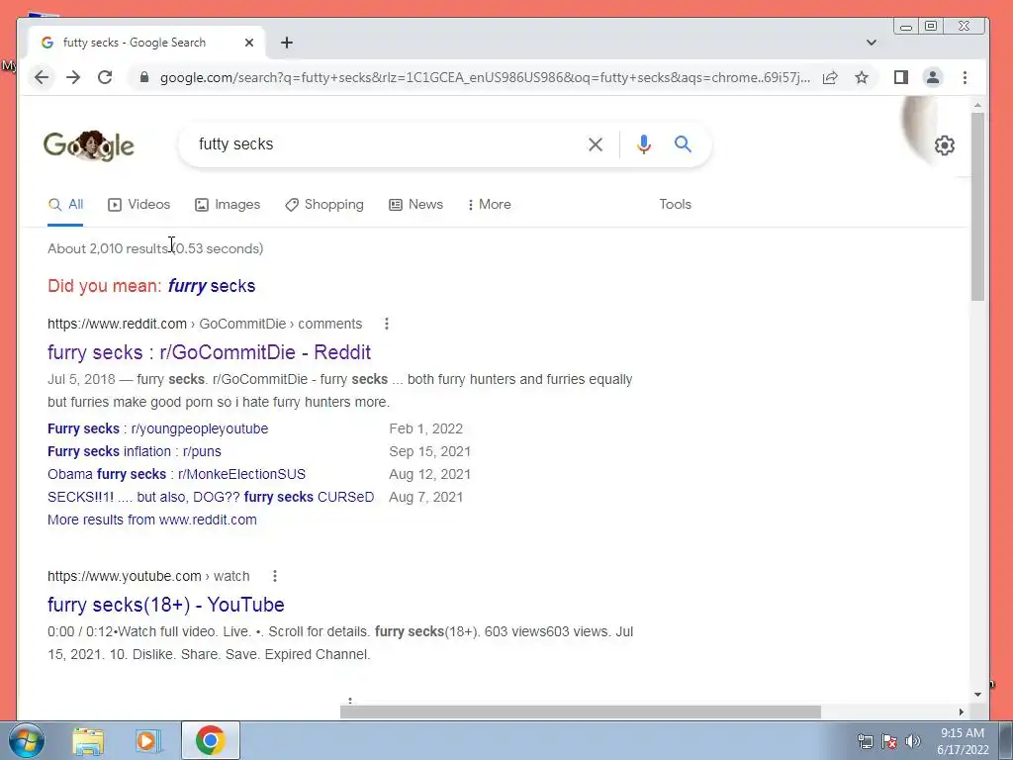Click the scrollbar up arrow

(977, 105)
